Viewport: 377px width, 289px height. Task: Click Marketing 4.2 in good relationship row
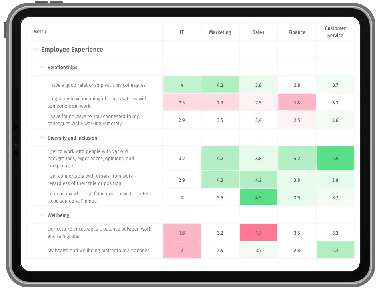point(220,85)
